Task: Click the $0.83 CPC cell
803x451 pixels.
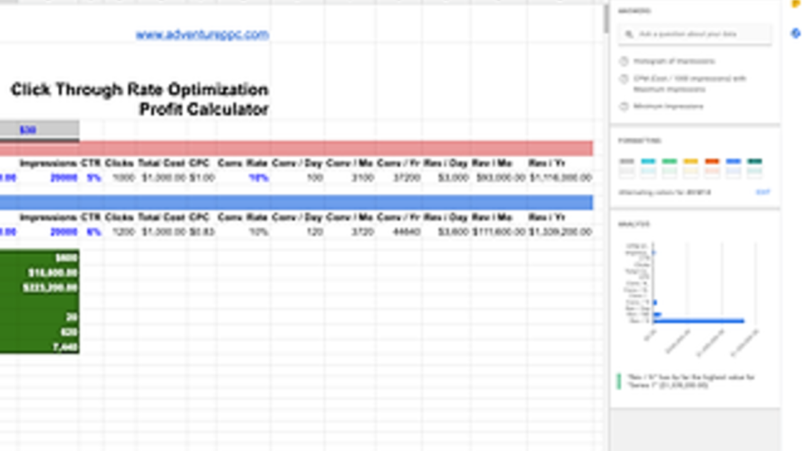Action: click(202, 232)
